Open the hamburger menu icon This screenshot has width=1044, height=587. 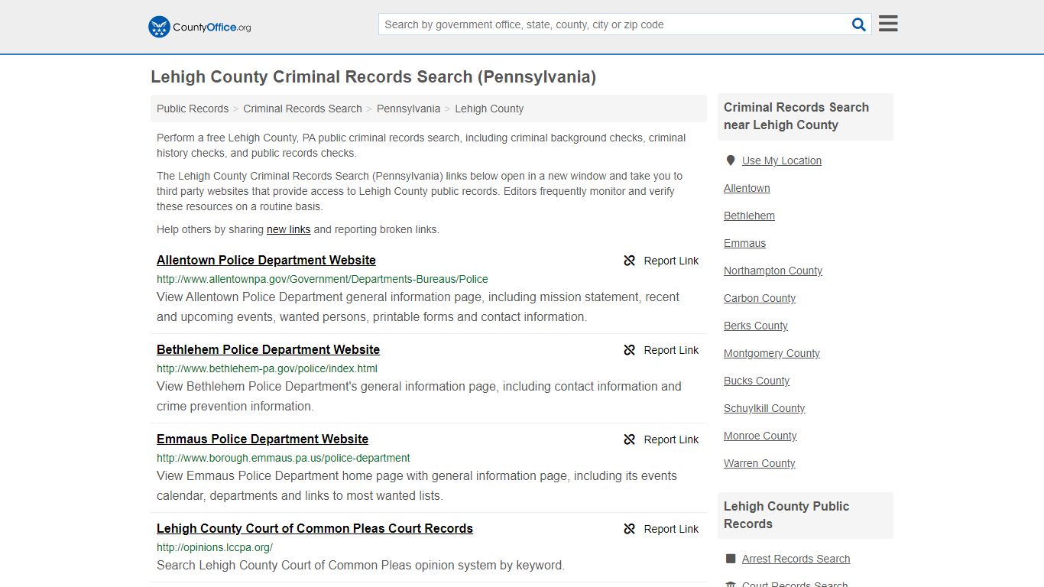click(888, 24)
